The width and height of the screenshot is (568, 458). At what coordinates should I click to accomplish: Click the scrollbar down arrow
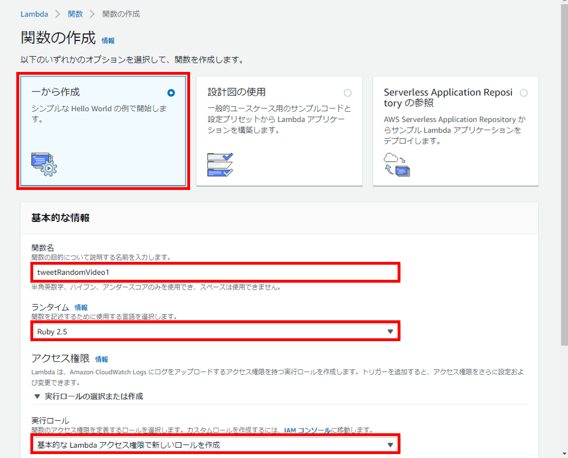565,454
